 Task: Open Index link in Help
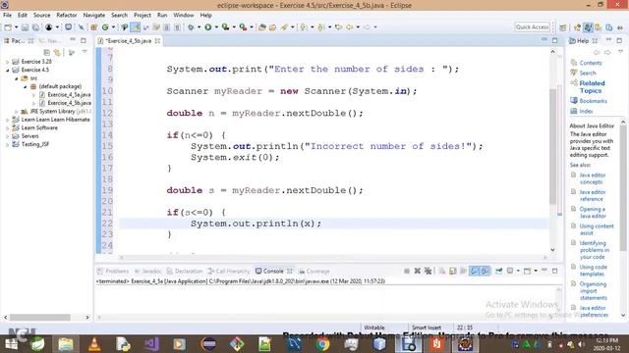586,111
